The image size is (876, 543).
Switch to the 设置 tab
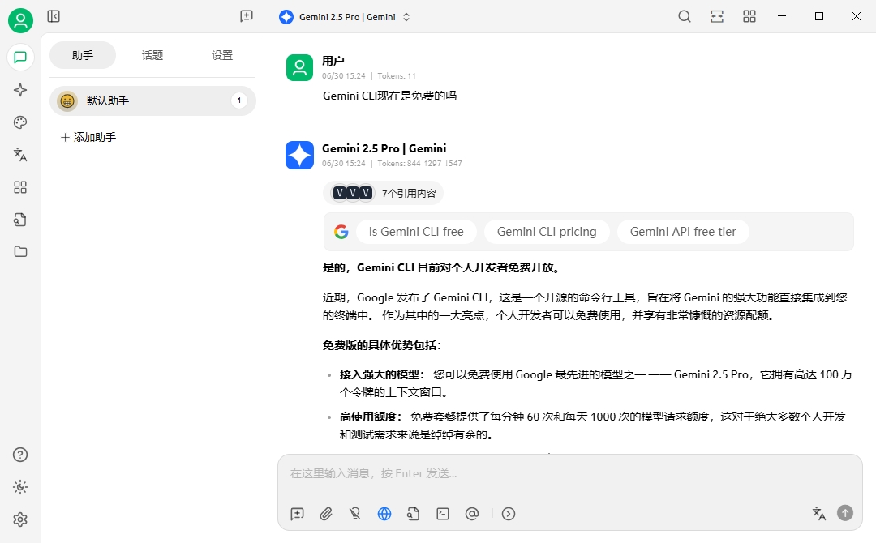pos(222,55)
